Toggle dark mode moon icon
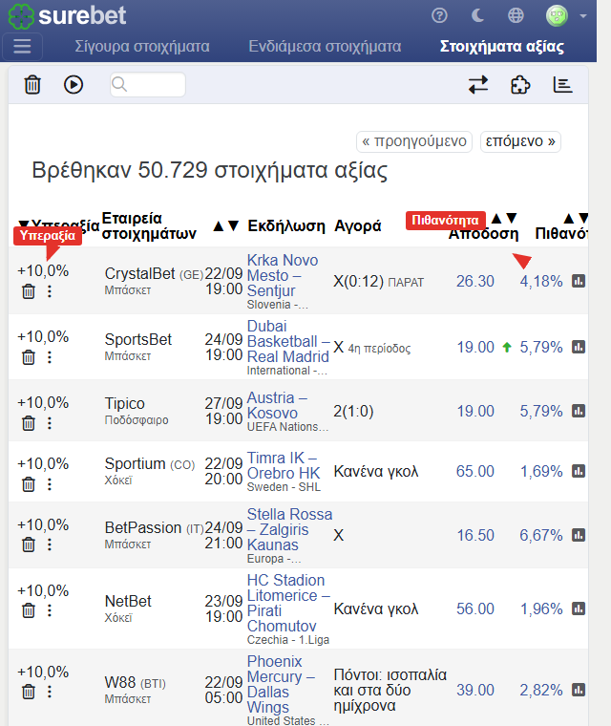Image resolution: width=611 pixels, height=726 pixels. [477, 15]
